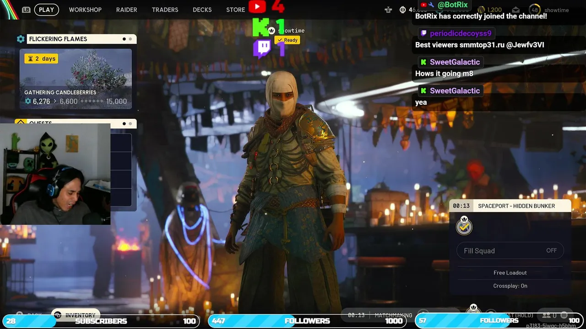
Task: Click the green Kick viewer count icon
Action: point(261,27)
